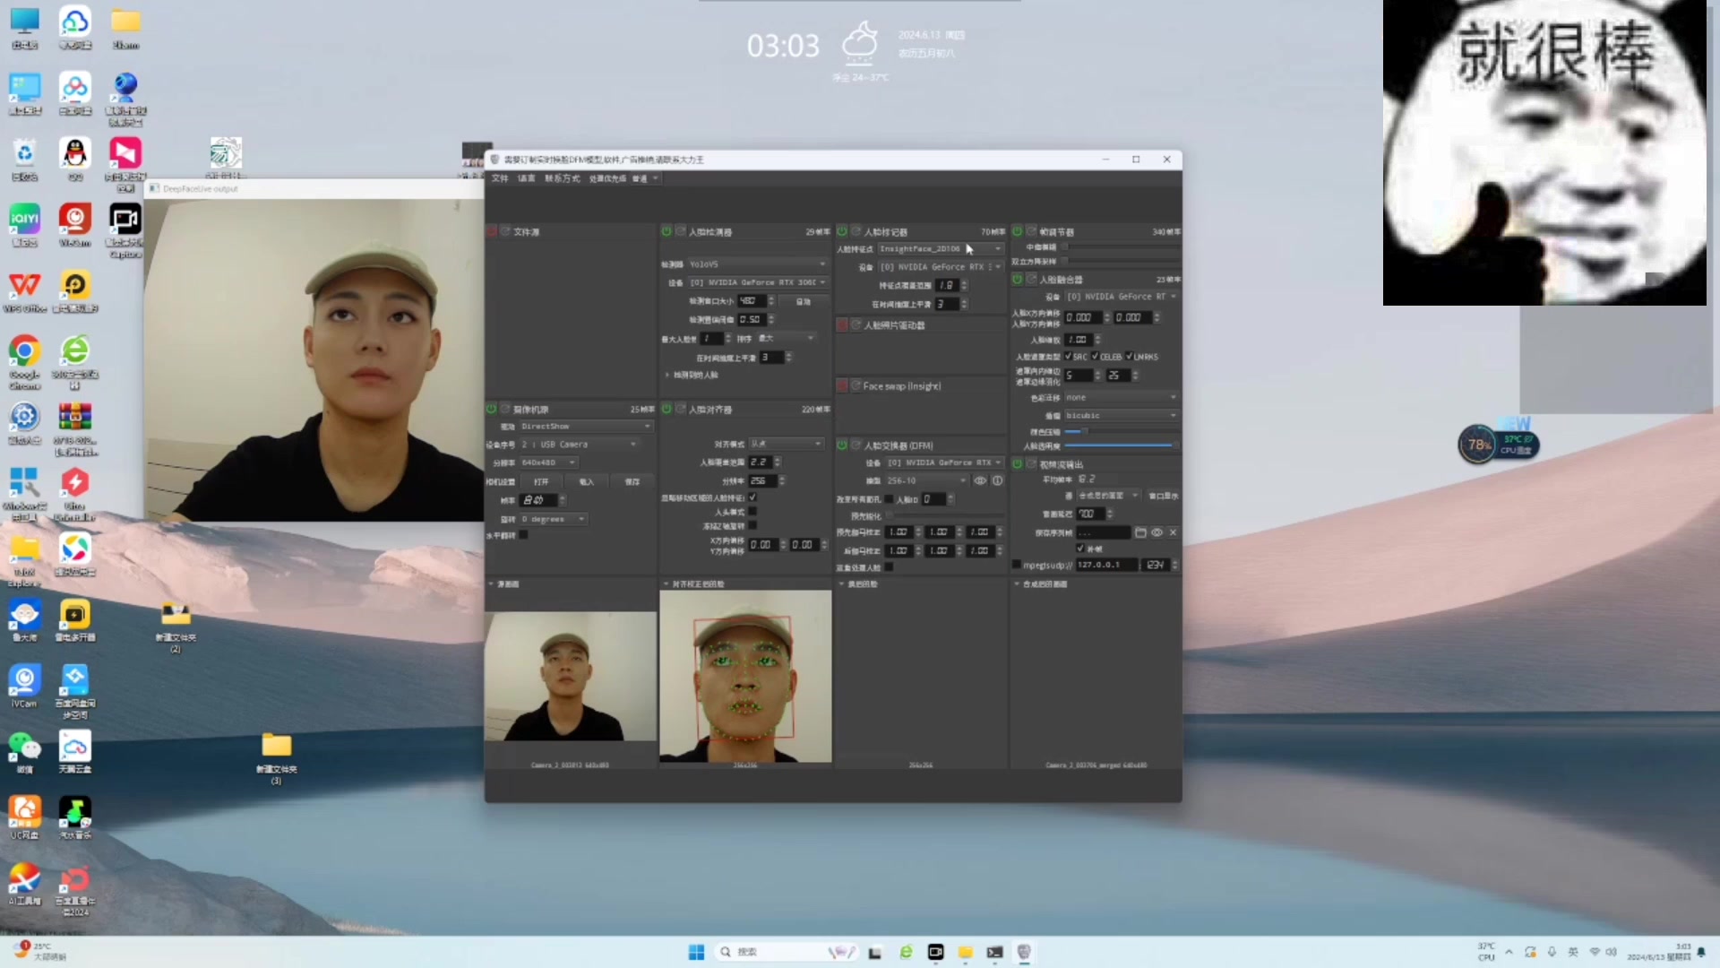Viewport: 1720px width, 968px height.
Task: Open the DirectShow driver dropdown
Action: pos(586,427)
